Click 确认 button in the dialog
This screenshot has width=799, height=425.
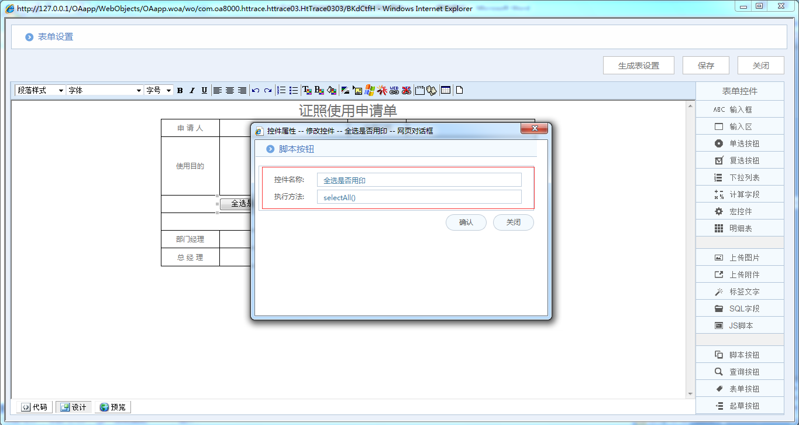(466, 222)
